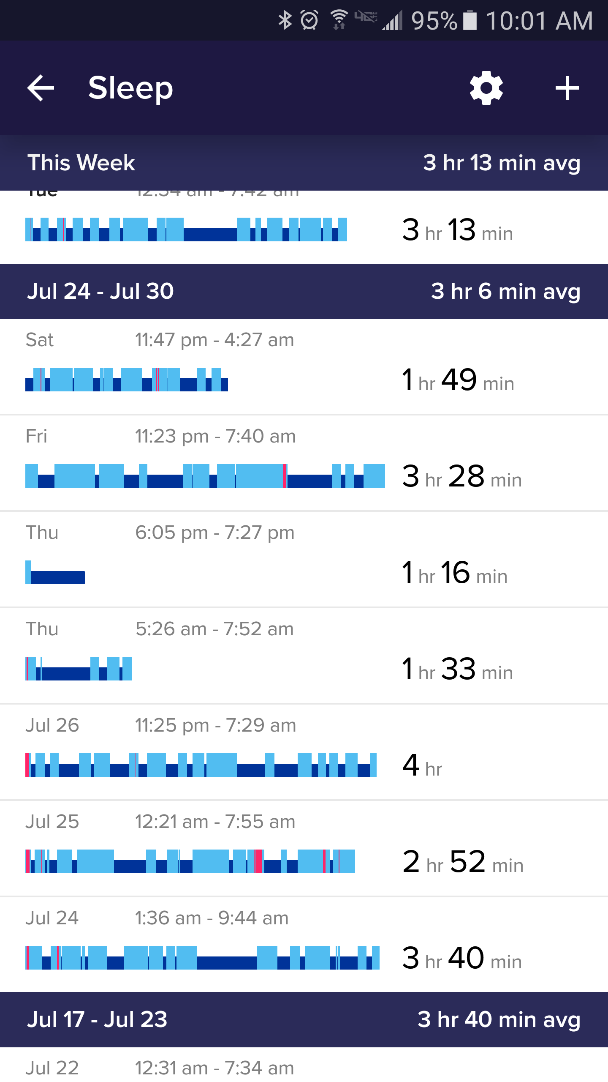608x1082 pixels.
Task: Tap the cellular signal strength icon
Action: coord(393,20)
